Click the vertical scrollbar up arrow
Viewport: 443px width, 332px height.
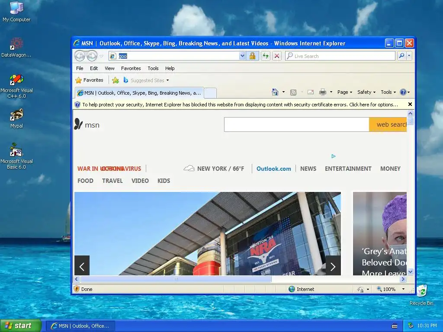[410, 114]
